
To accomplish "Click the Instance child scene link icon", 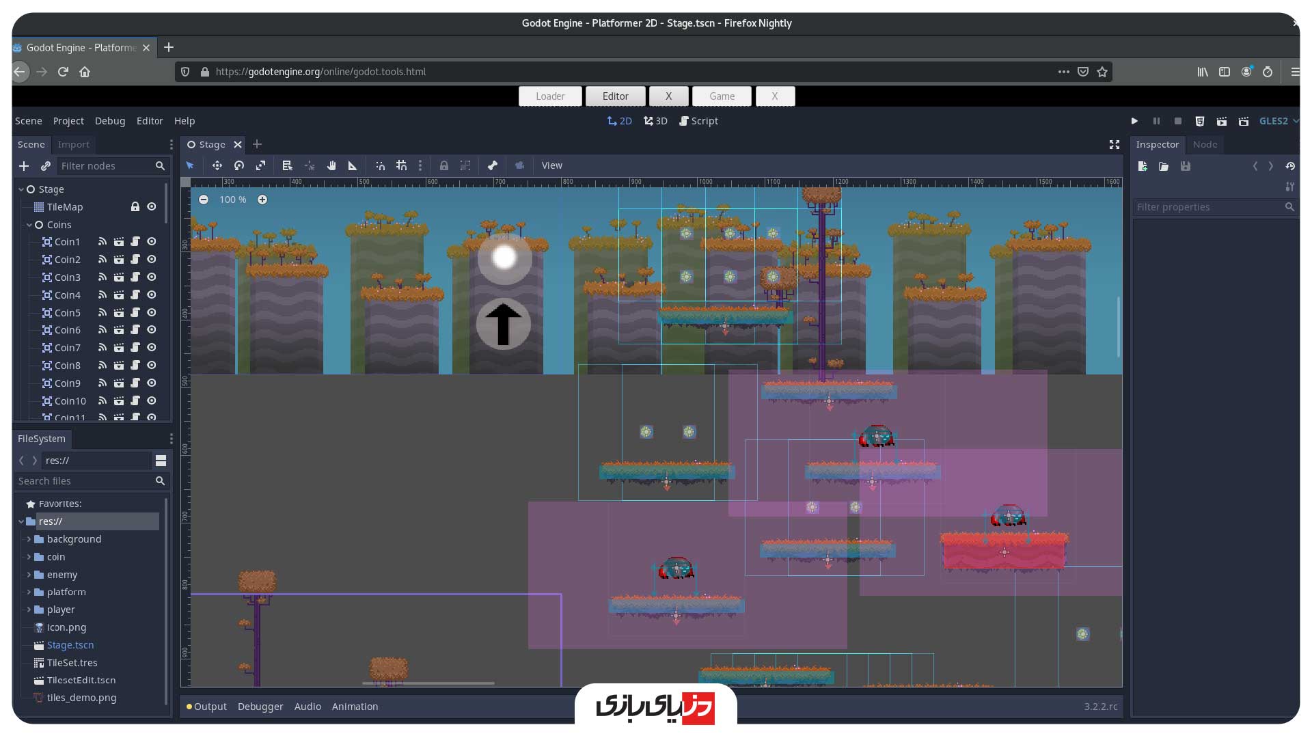I will [x=46, y=166].
